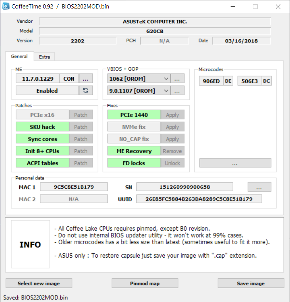This screenshot has width=290, height=302.
Task: Select the ME Recovery fix label
Action: pyautogui.click(x=134, y=151)
